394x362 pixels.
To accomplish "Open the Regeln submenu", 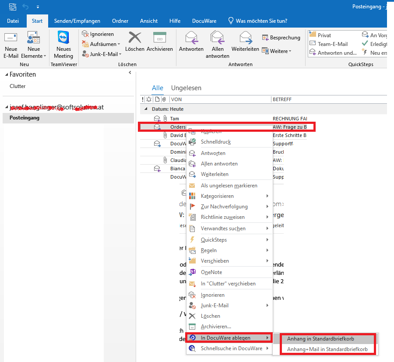I will (229, 250).
